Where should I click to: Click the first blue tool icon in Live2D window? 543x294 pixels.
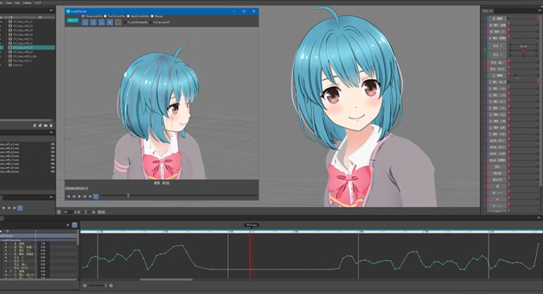point(85,23)
